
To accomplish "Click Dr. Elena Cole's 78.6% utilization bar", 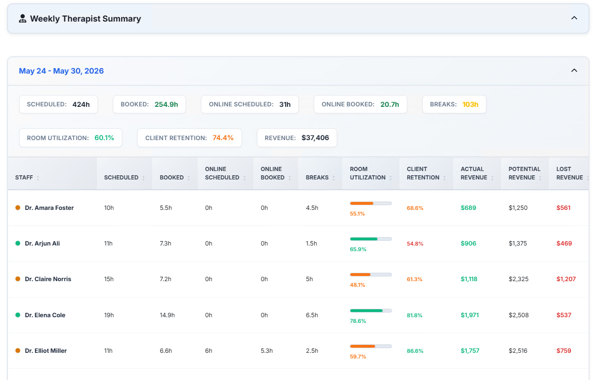I will (371, 311).
